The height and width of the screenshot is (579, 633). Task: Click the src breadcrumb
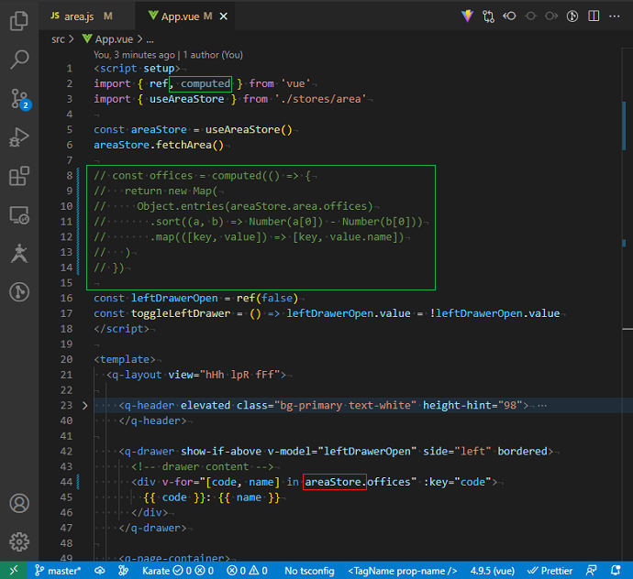click(x=58, y=39)
